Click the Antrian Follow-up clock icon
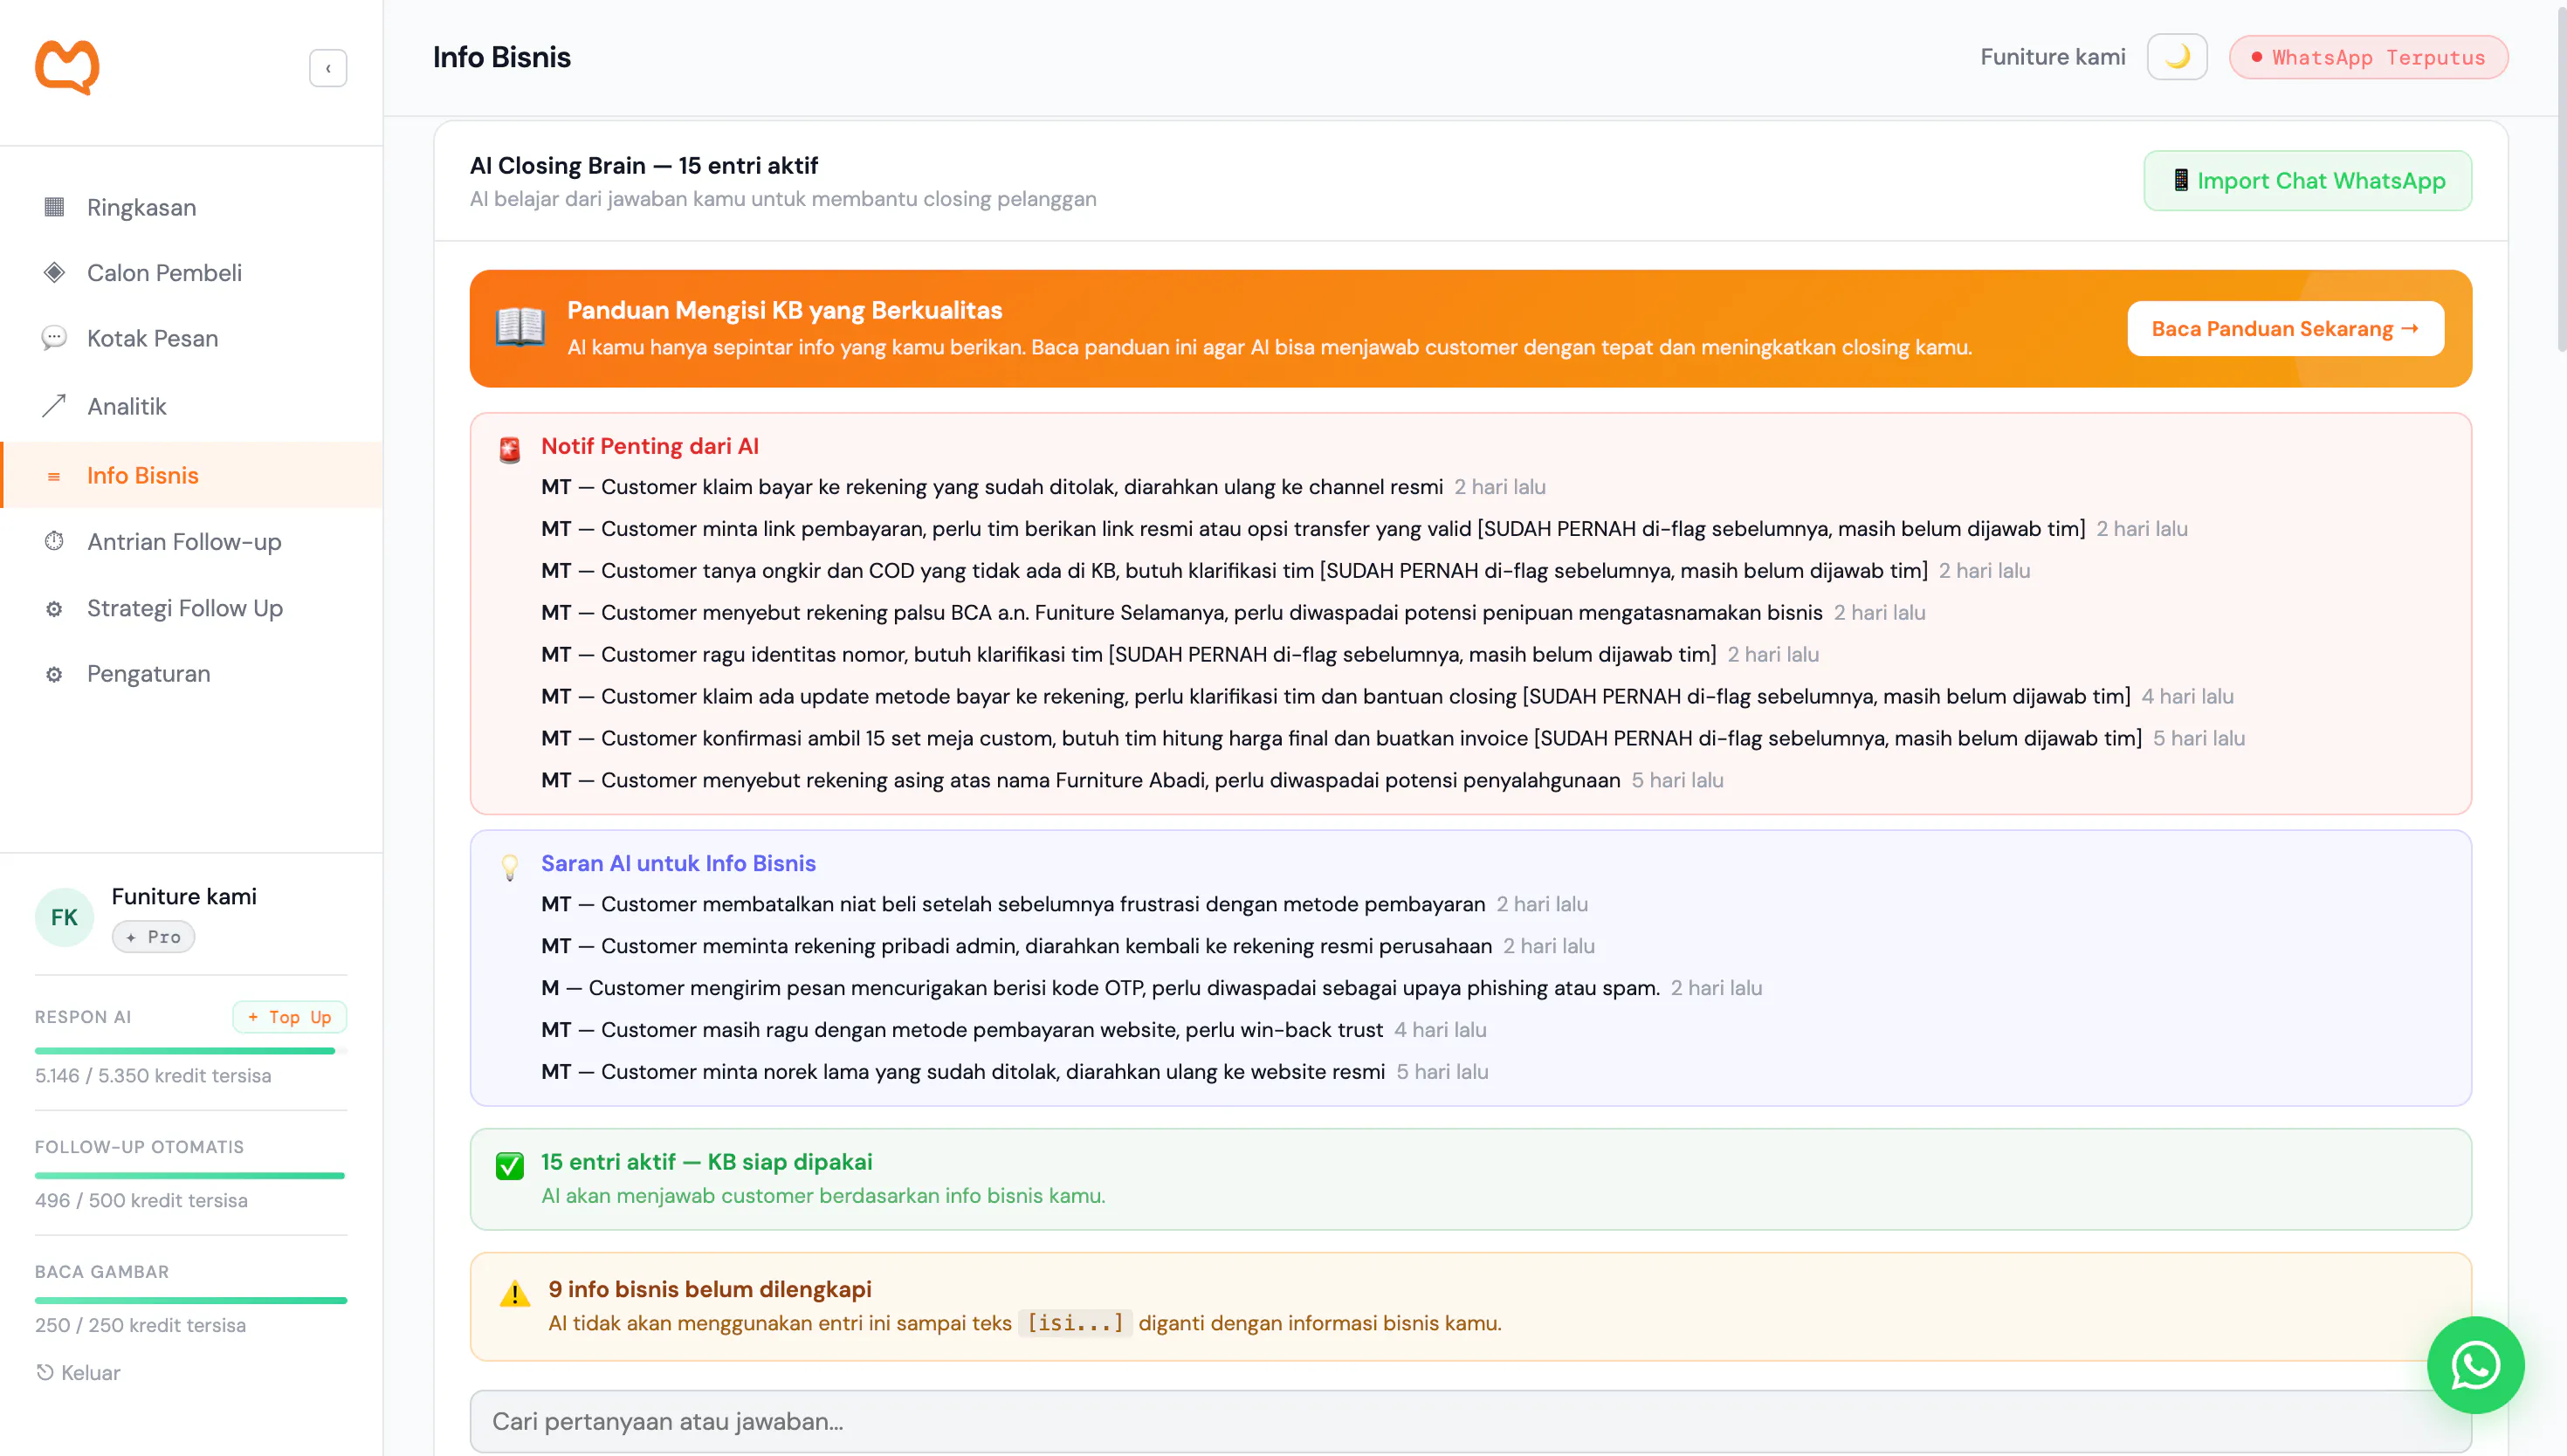2567x1456 pixels. [x=54, y=541]
